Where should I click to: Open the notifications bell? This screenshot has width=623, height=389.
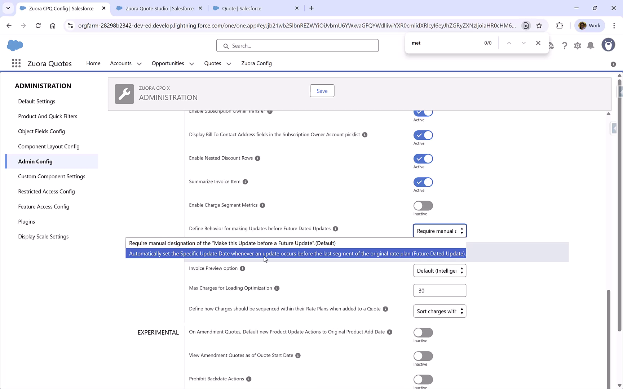pyautogui.click(x=590, y=45)
